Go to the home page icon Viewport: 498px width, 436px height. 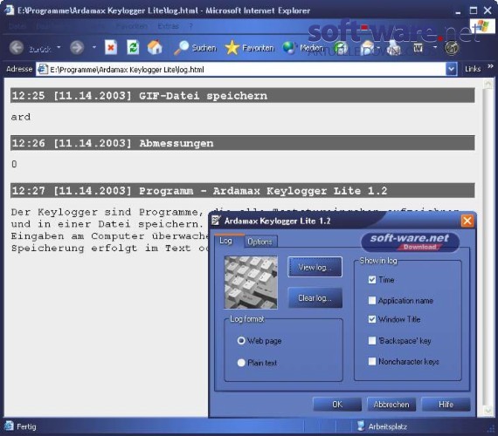[155, 48]
